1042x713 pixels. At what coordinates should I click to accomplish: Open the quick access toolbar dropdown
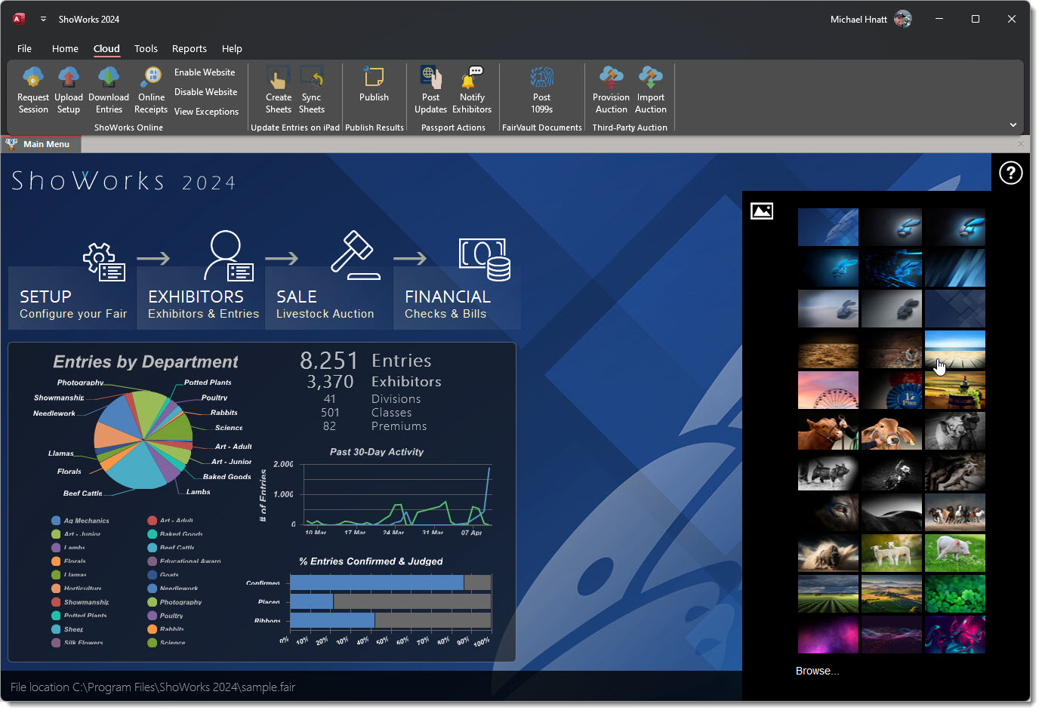click(43, 20)
